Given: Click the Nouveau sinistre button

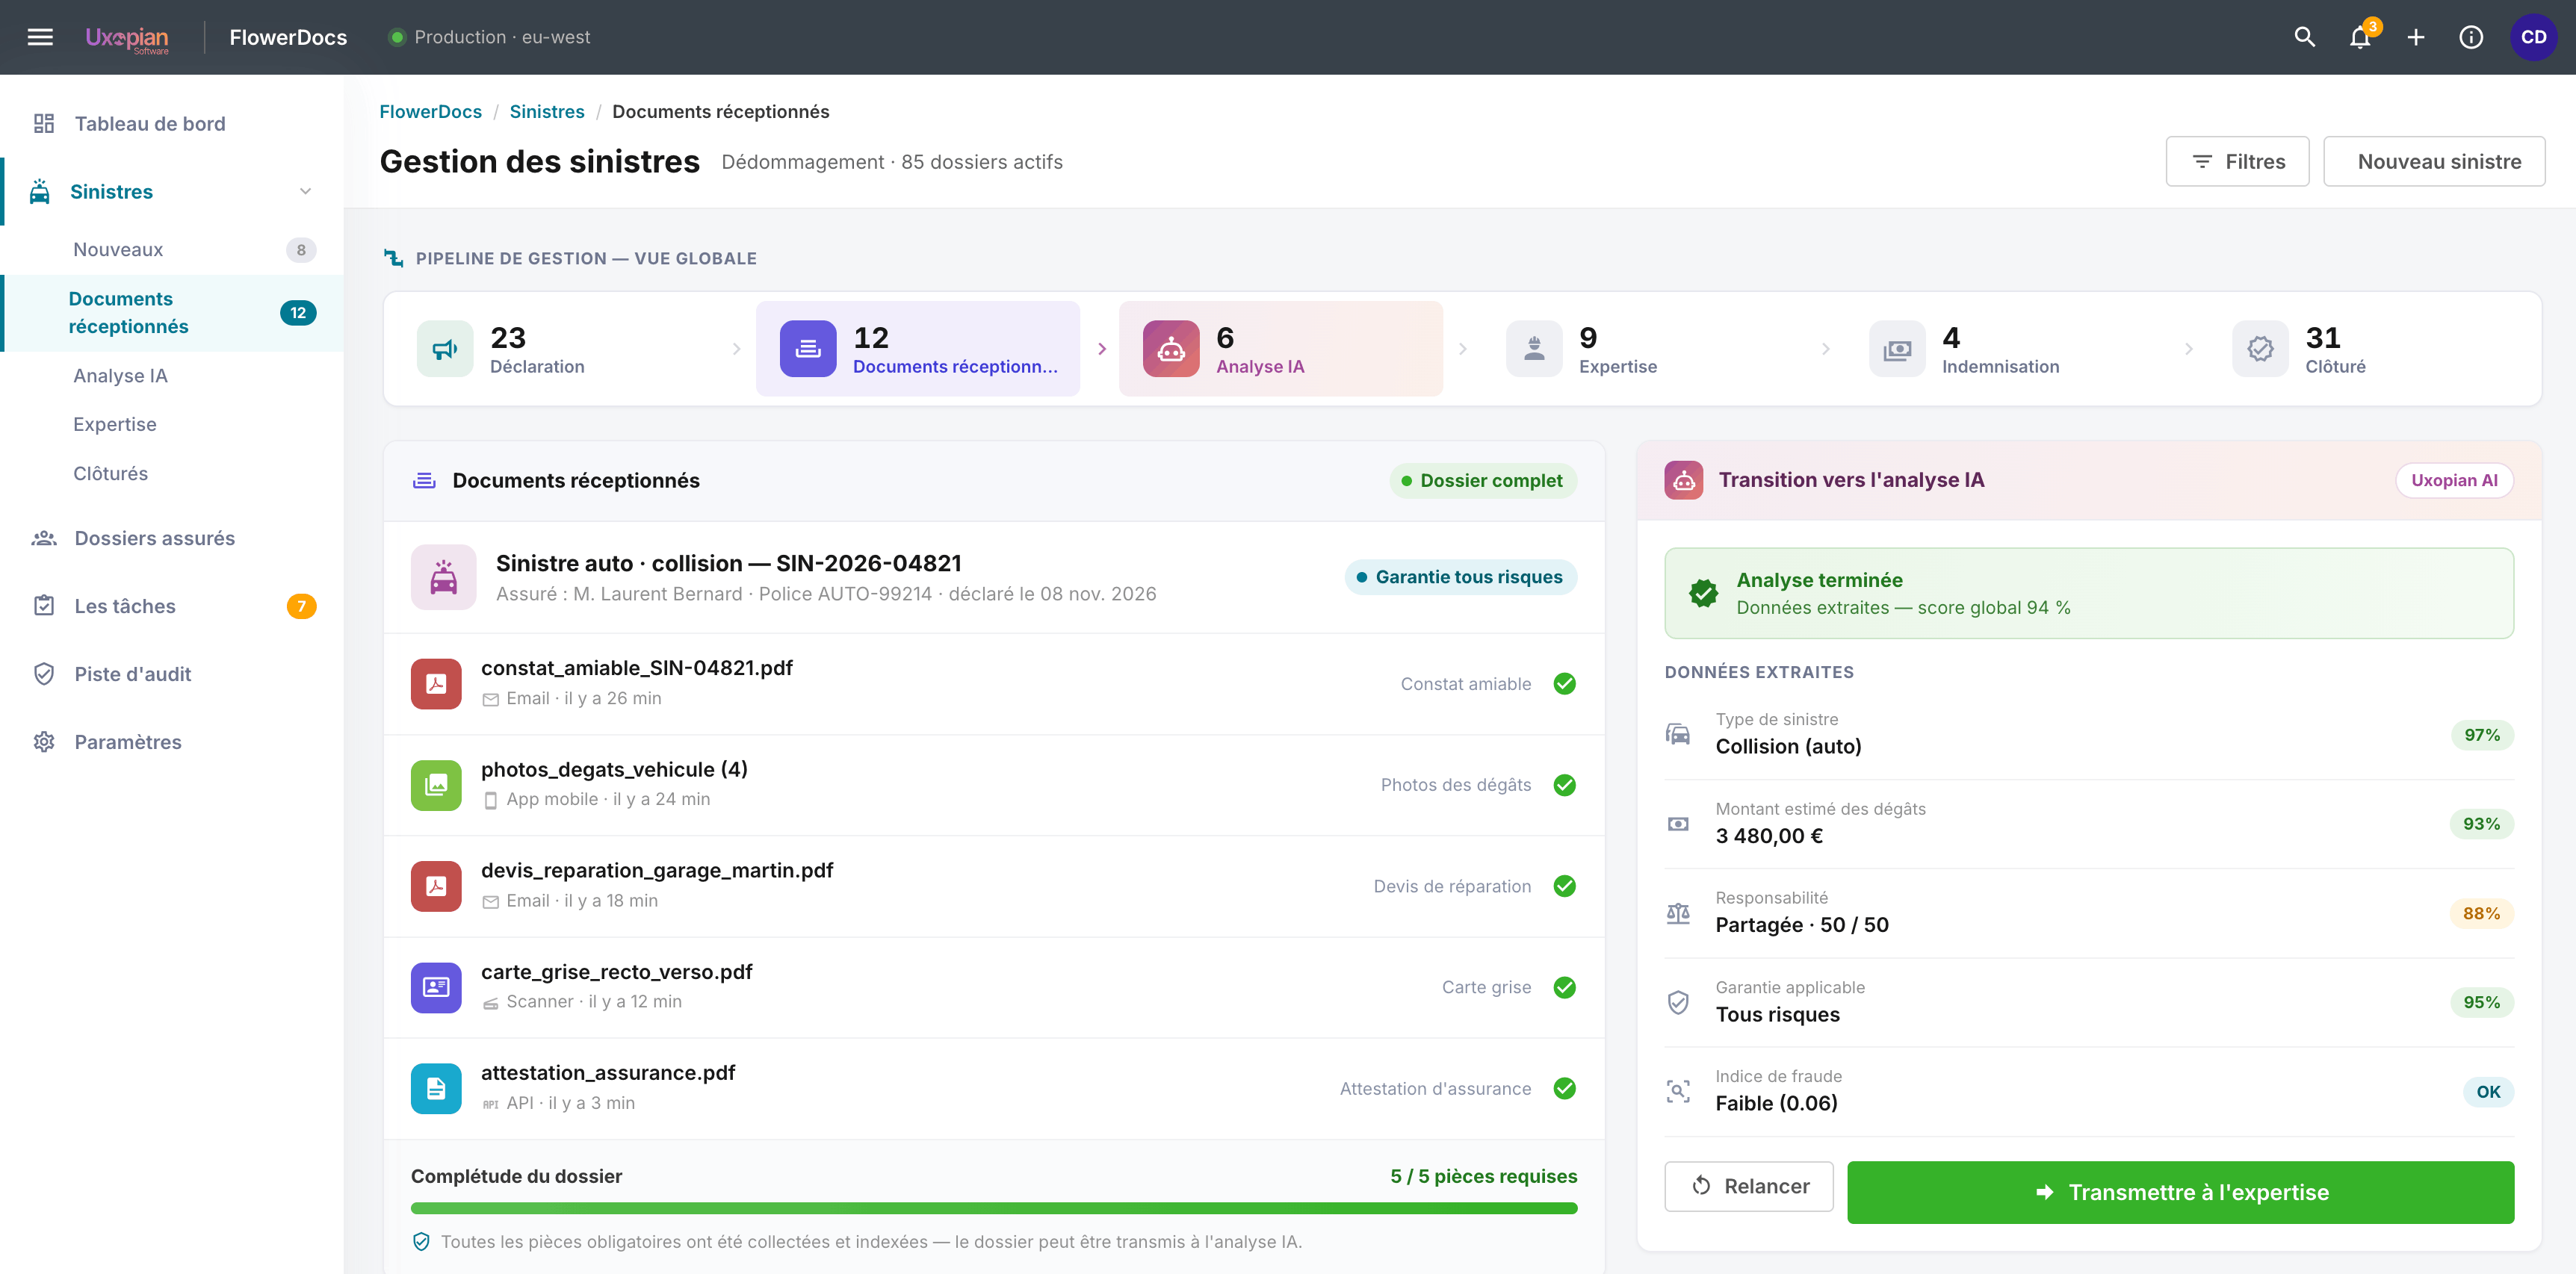Looking at the screenshot, I should (2433, 161).
